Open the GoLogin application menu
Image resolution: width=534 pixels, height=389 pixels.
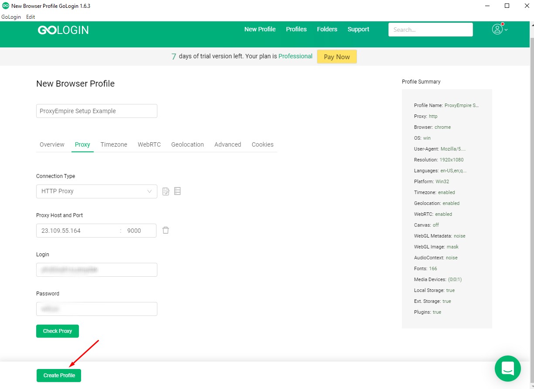point(11,17)
